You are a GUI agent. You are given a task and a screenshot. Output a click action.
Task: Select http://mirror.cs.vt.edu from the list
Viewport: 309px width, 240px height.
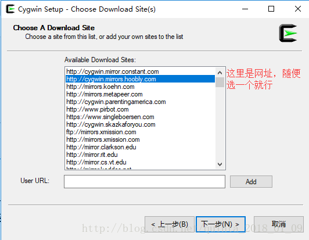141,162
